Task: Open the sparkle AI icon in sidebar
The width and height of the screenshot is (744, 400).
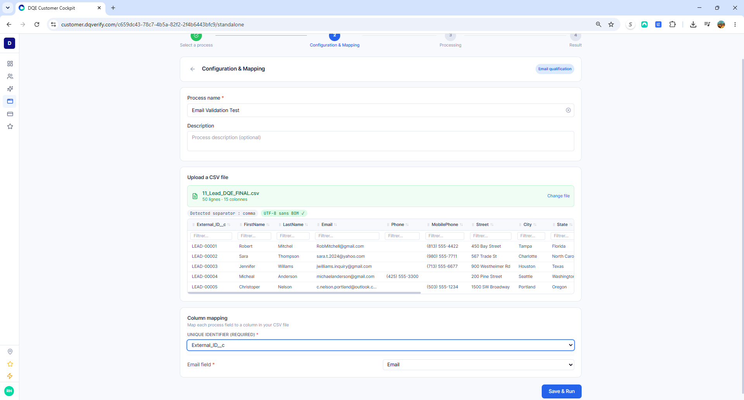Action: point(10,89)
